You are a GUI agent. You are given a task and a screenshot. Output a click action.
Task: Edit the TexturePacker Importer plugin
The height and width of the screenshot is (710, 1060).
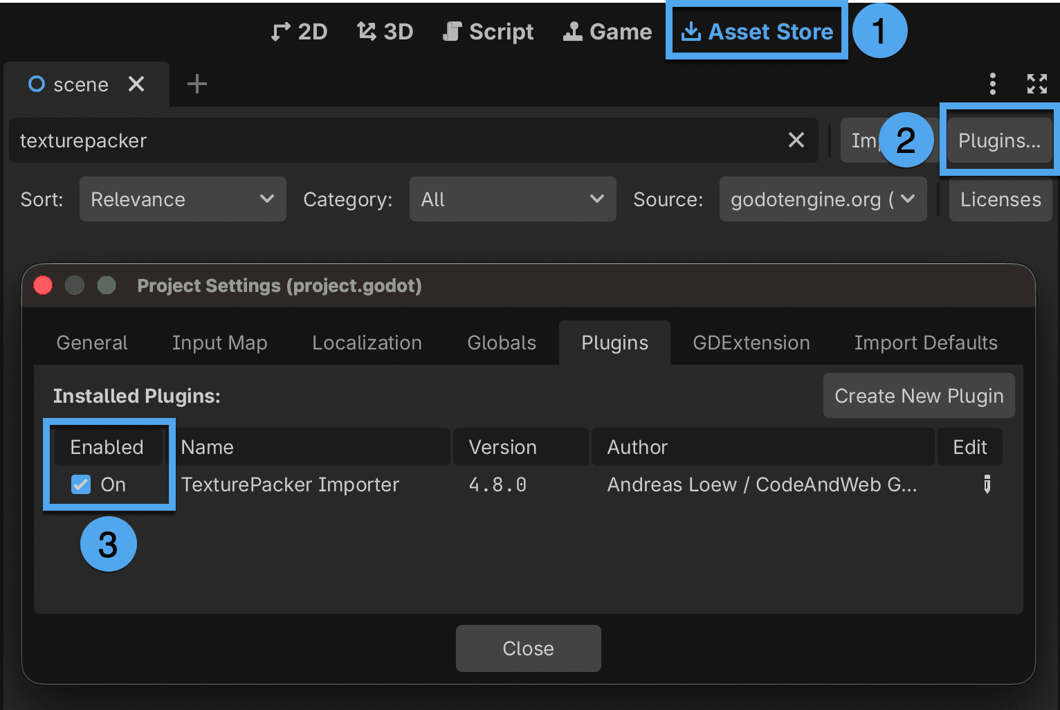[x=987, y=484]
